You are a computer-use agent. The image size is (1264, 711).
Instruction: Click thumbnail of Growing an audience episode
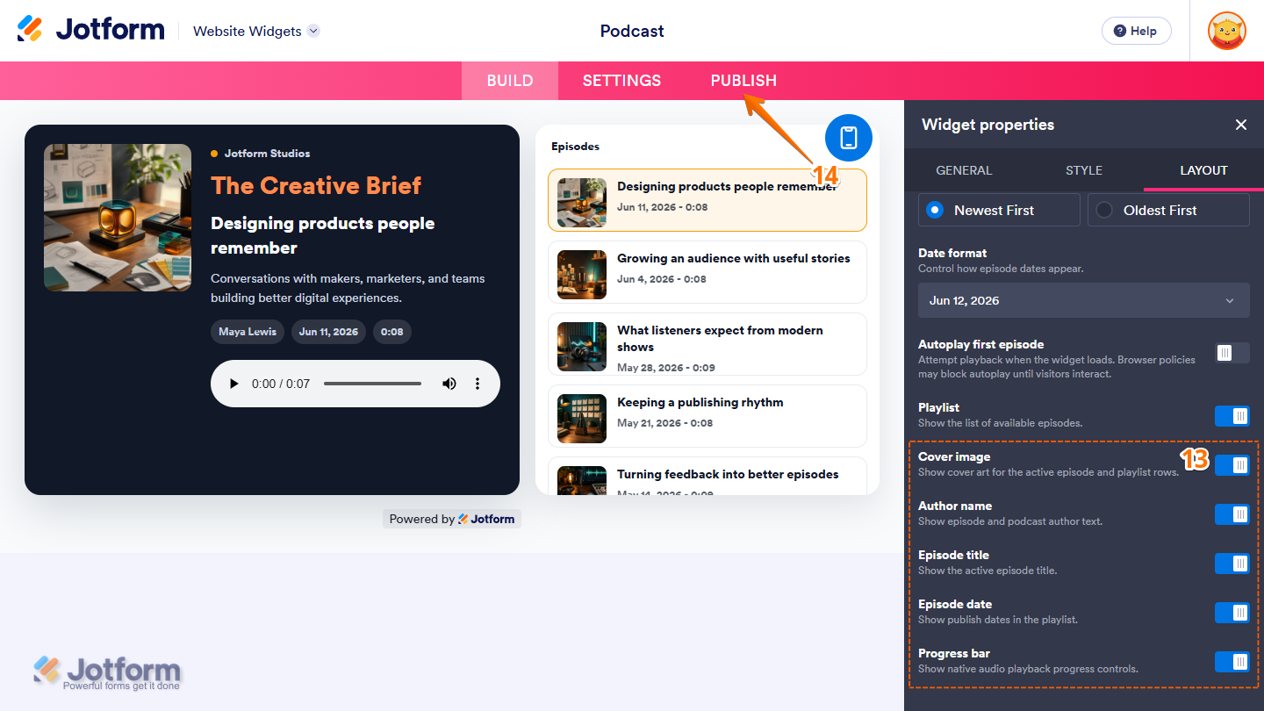[582, 275]
